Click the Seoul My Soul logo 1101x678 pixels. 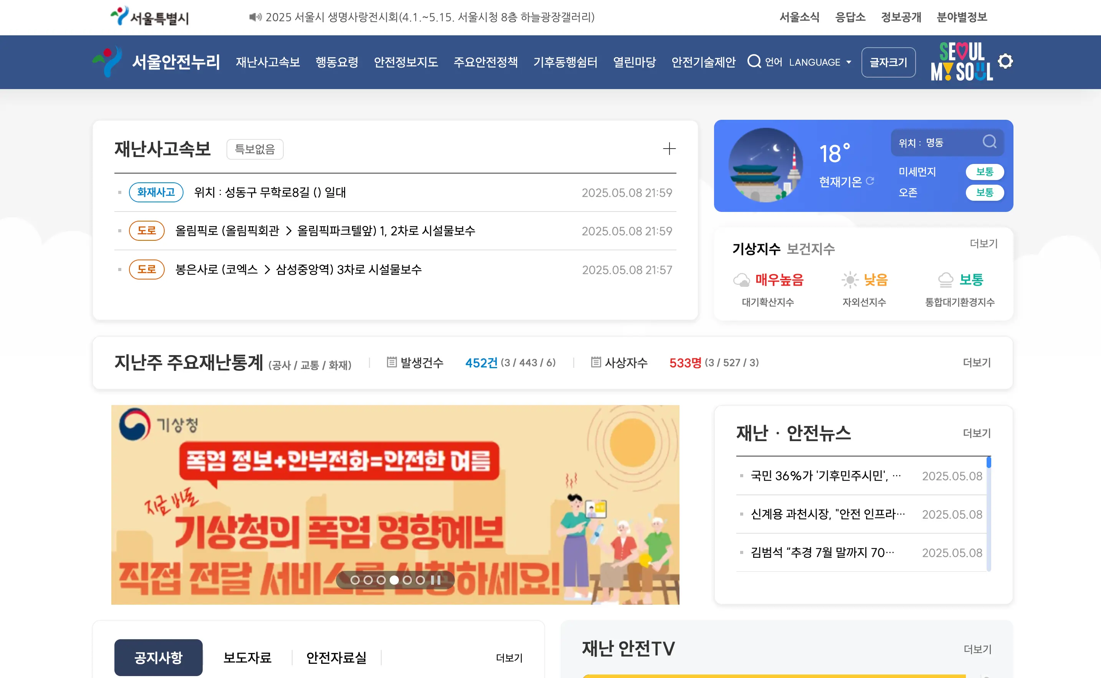(x=962, y=62)
